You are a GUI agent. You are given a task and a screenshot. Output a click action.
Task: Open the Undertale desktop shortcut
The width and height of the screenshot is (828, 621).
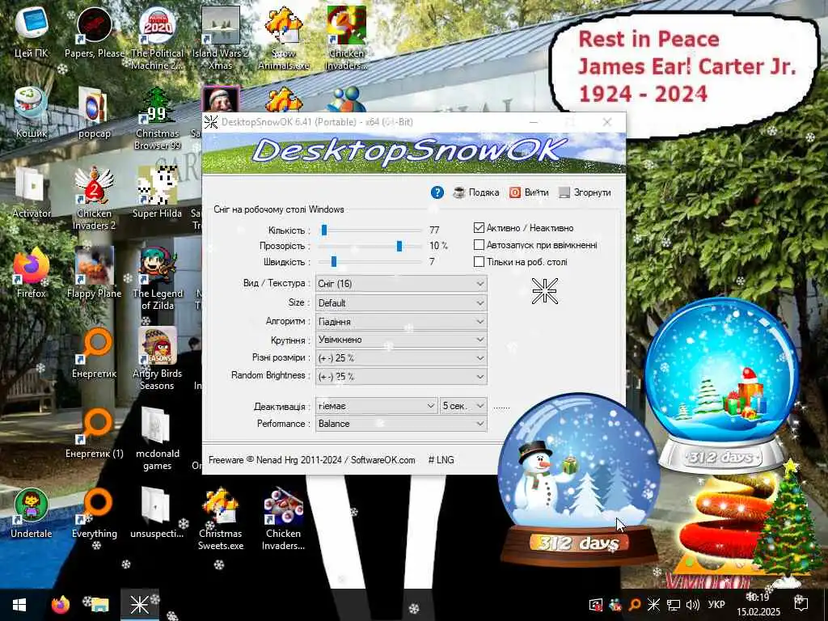[x=32, y=513]
